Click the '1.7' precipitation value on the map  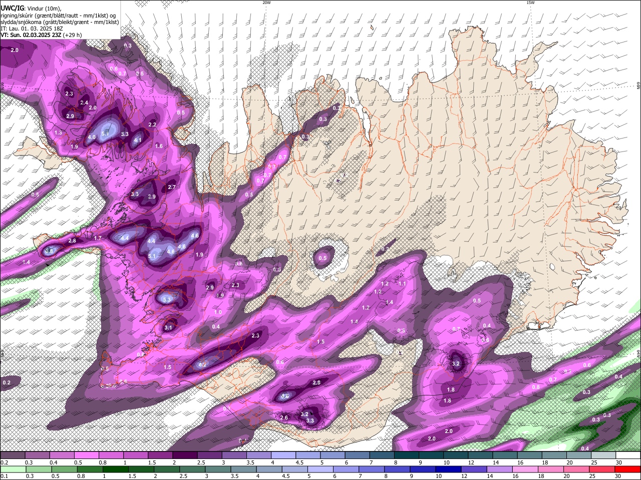point(98,238)
